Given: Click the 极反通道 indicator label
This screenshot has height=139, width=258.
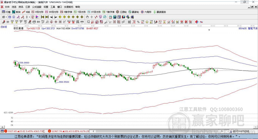Looking at the screenshot, I should [18, 28].
